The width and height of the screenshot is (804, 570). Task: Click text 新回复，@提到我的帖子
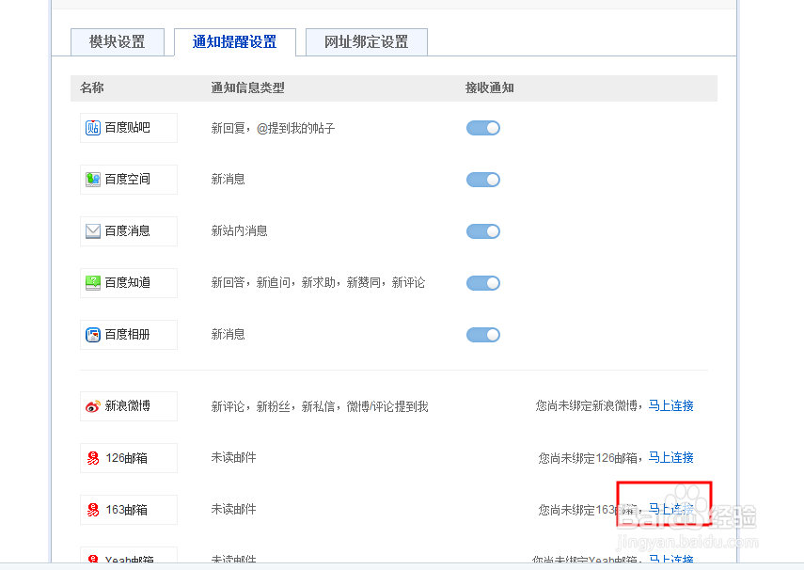(x=273, y=128)
